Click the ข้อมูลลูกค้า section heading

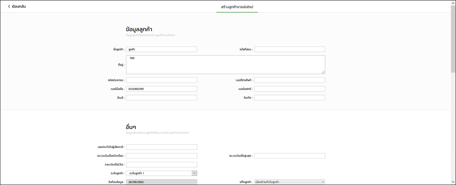(139, 29)
